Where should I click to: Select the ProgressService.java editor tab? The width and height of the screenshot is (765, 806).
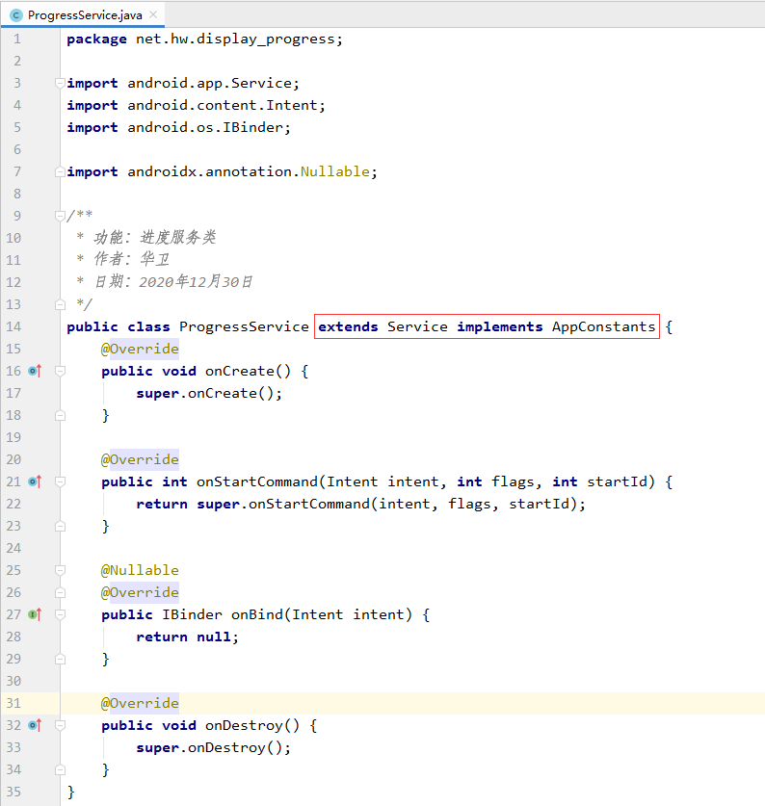coord(82,14)
